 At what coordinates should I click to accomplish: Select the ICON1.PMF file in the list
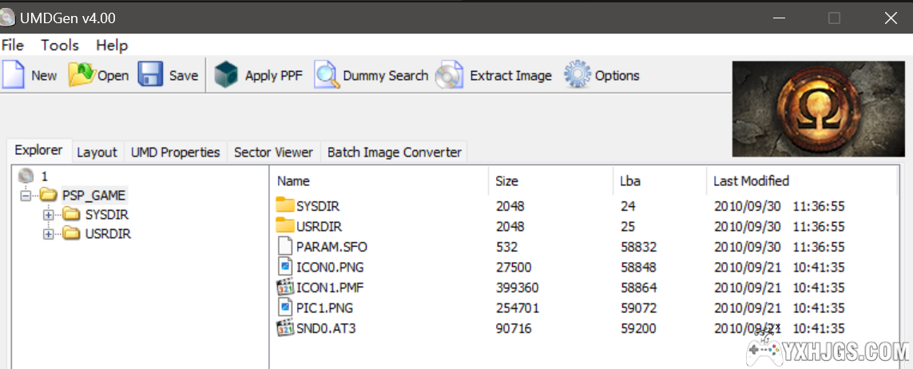tap(324, 288)
